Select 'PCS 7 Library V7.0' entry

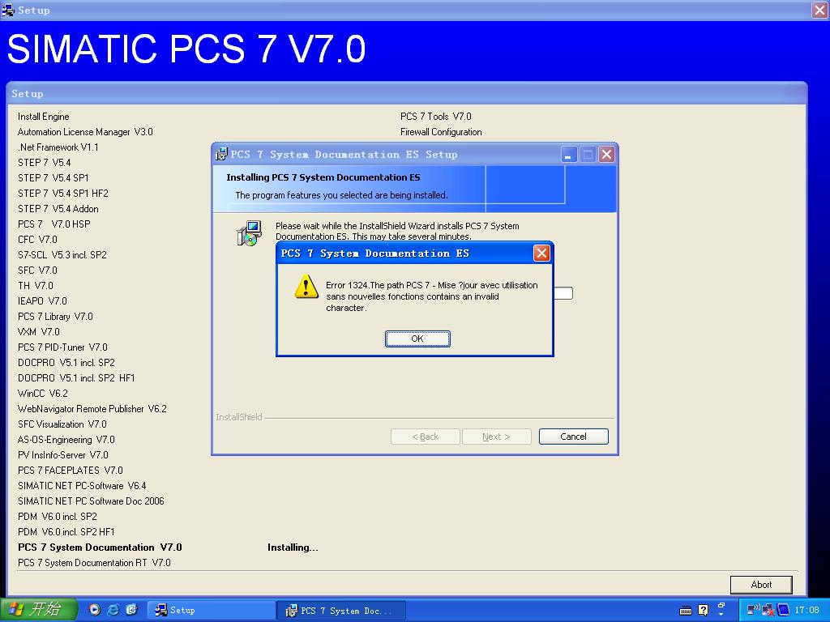pyautogui.click(x=55, y=317)
